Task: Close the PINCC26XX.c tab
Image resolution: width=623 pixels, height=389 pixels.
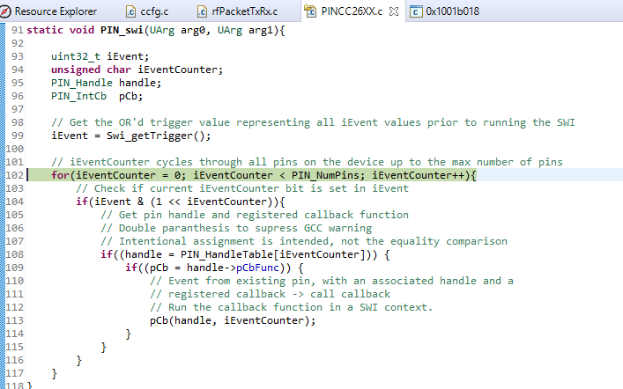Action: coord(393,11)
